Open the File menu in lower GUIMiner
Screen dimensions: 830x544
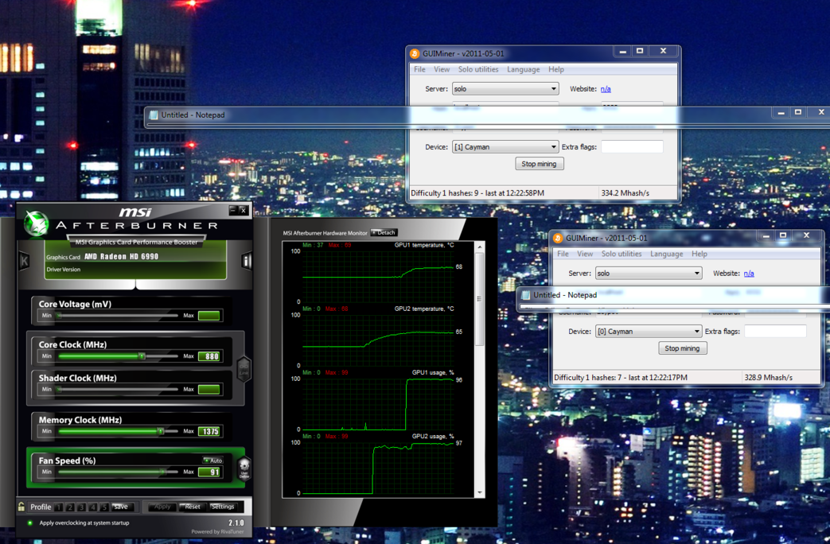(x=563, y=254)
